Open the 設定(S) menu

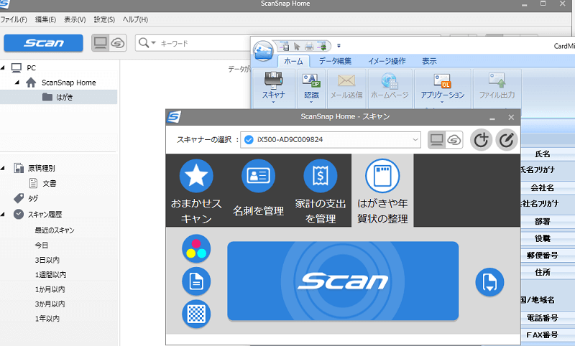(104, 20)
